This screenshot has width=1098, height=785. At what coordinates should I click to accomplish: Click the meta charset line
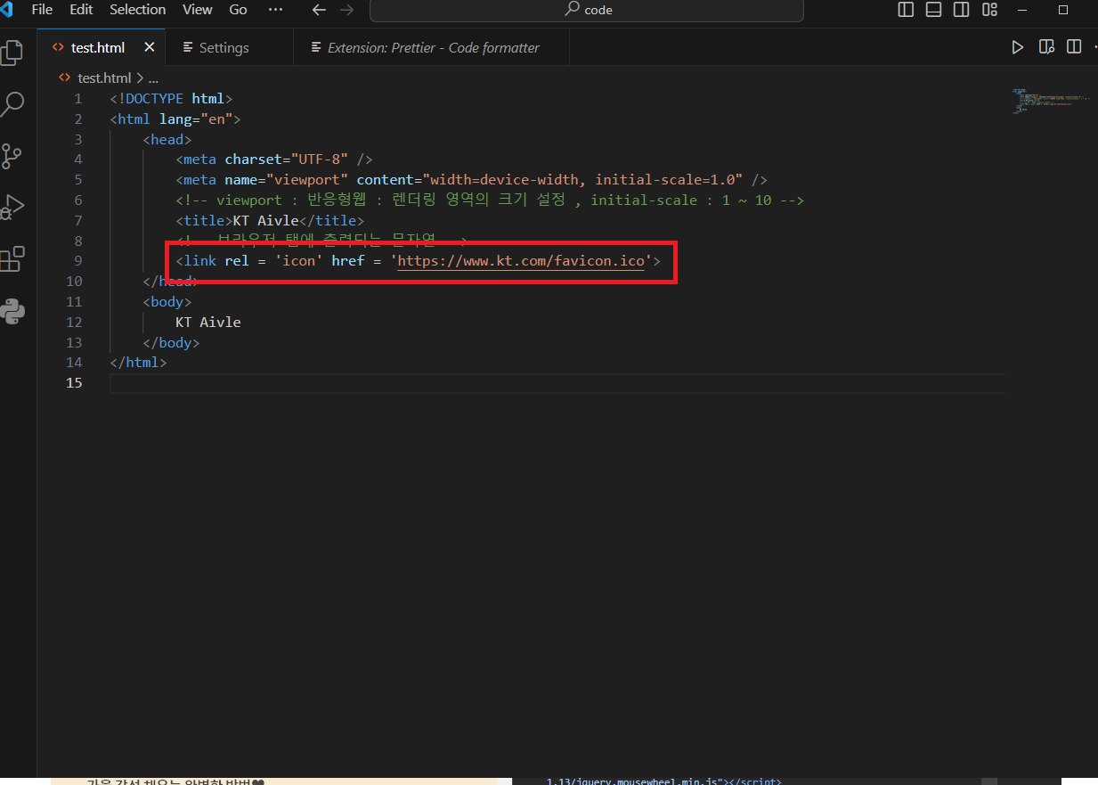tap(274, 159)
